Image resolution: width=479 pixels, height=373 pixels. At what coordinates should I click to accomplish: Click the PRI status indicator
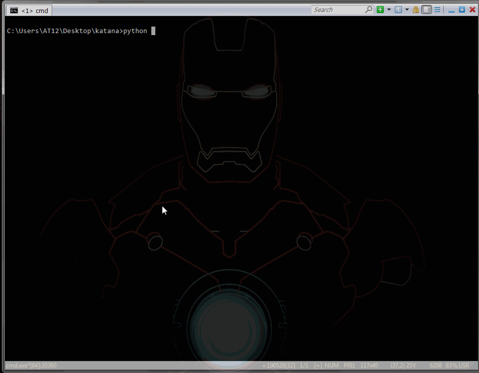point(349,365)
